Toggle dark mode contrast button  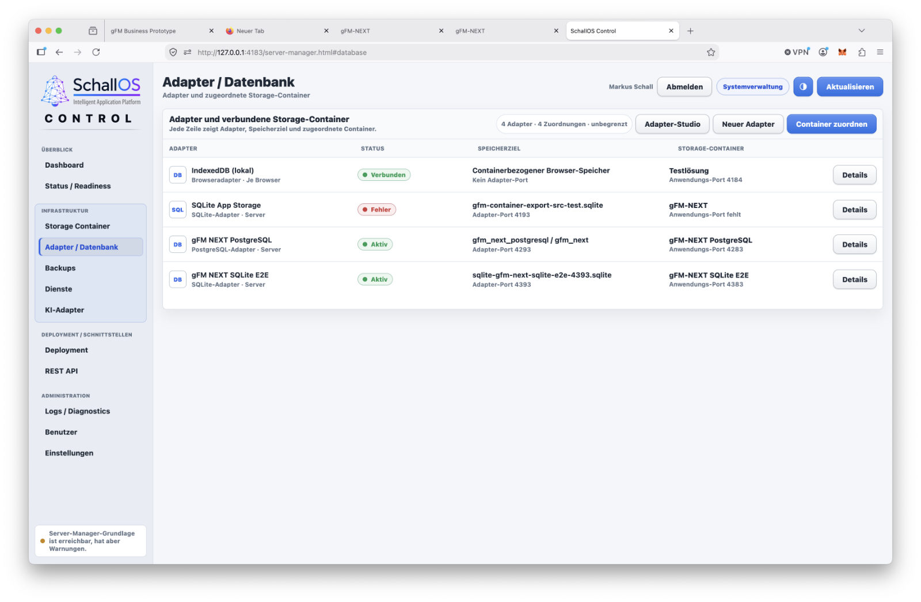click(x=803, y=86)
